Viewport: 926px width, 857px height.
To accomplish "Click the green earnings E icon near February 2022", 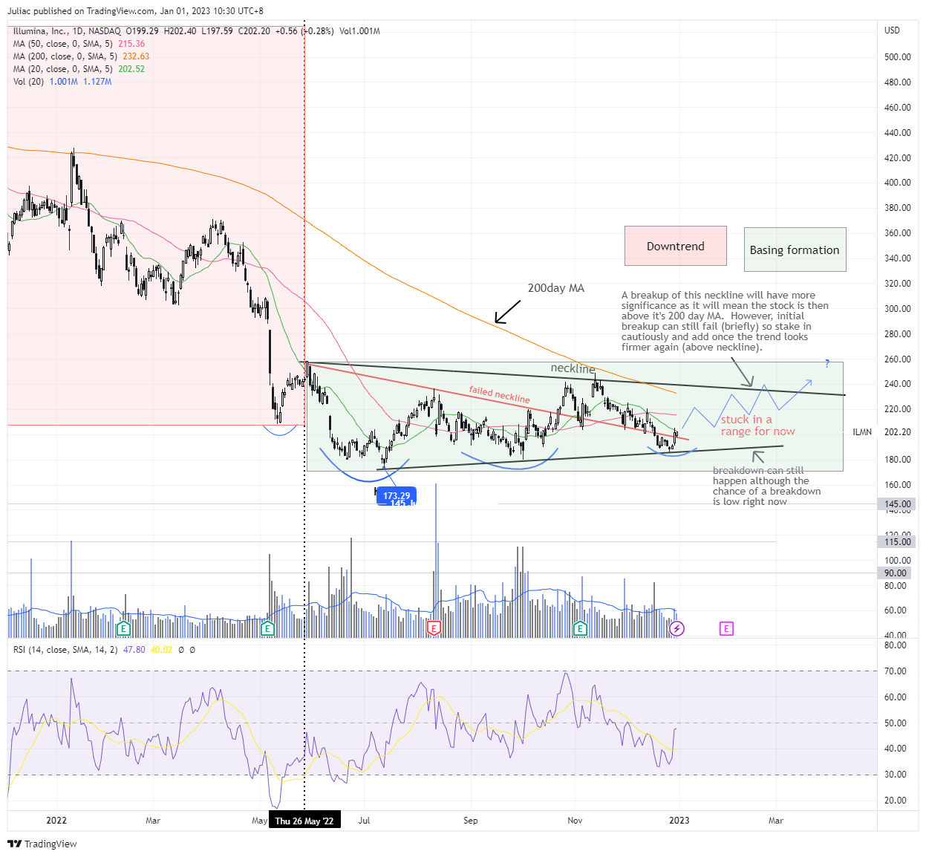I will pos(124,629).
